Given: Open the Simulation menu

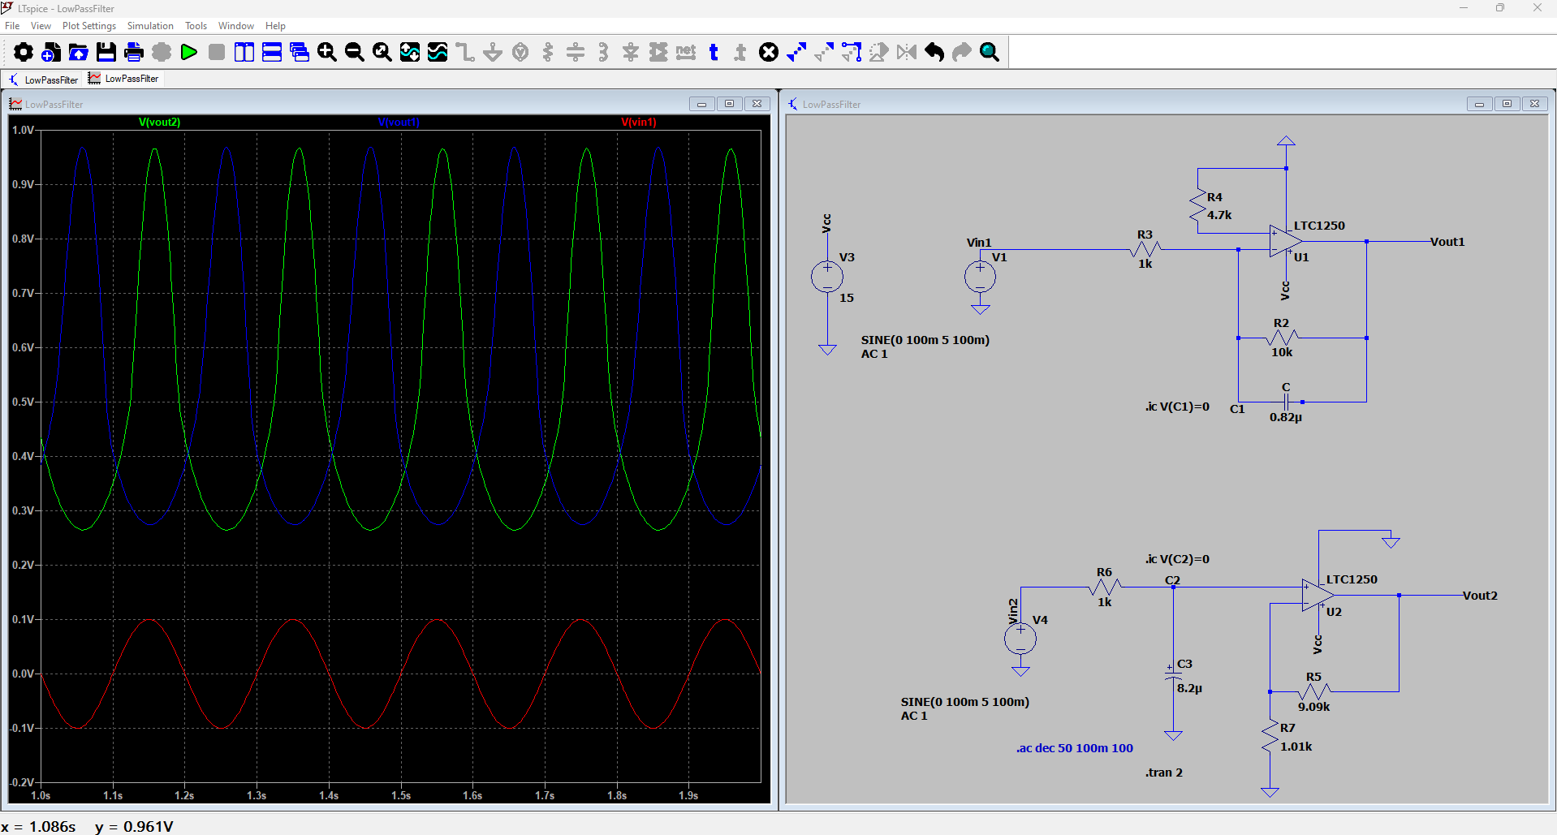Looking at the screenshot, I should click(x=150, y=26).
